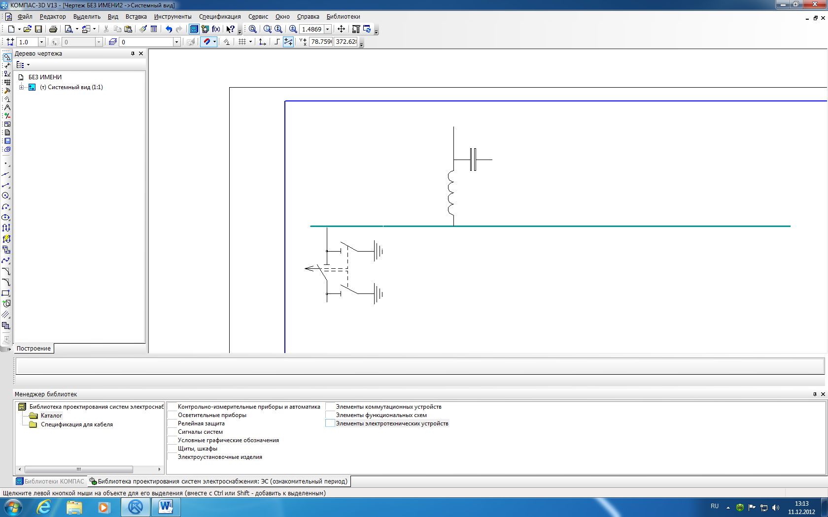
Task: Open the Файл menu
Action: [x=25, y=17]
